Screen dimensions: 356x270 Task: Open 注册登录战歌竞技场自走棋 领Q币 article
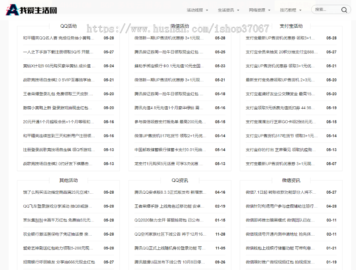coord(59,150)
